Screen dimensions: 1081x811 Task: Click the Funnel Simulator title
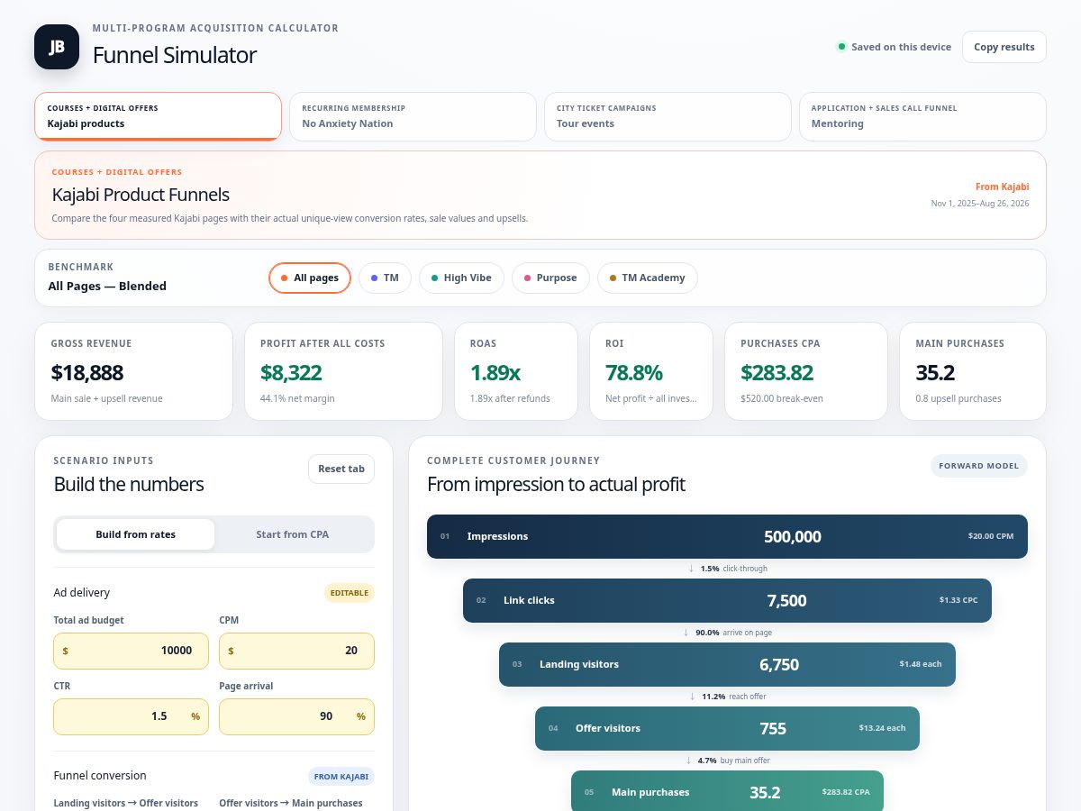[175, 55]
